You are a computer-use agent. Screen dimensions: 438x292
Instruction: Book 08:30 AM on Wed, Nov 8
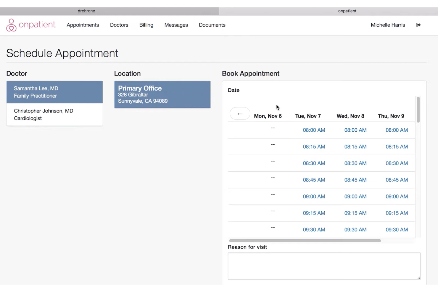pyautogui.click(x=355, y=163)
